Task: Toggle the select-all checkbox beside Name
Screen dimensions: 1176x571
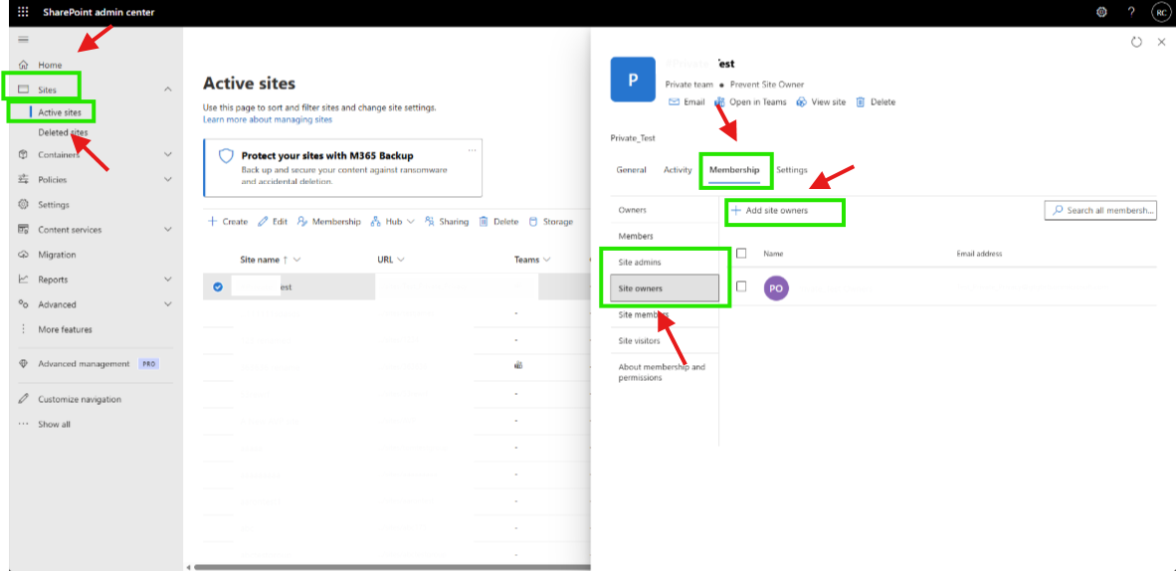Action: pos(741,254)
